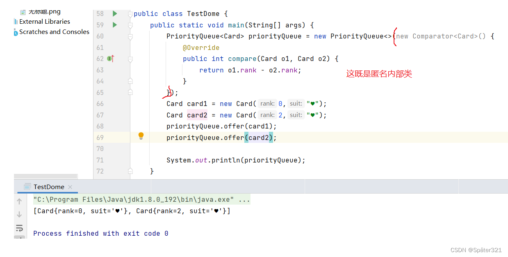Click the Scratches and Consoles icon

(x=16, y=32)
